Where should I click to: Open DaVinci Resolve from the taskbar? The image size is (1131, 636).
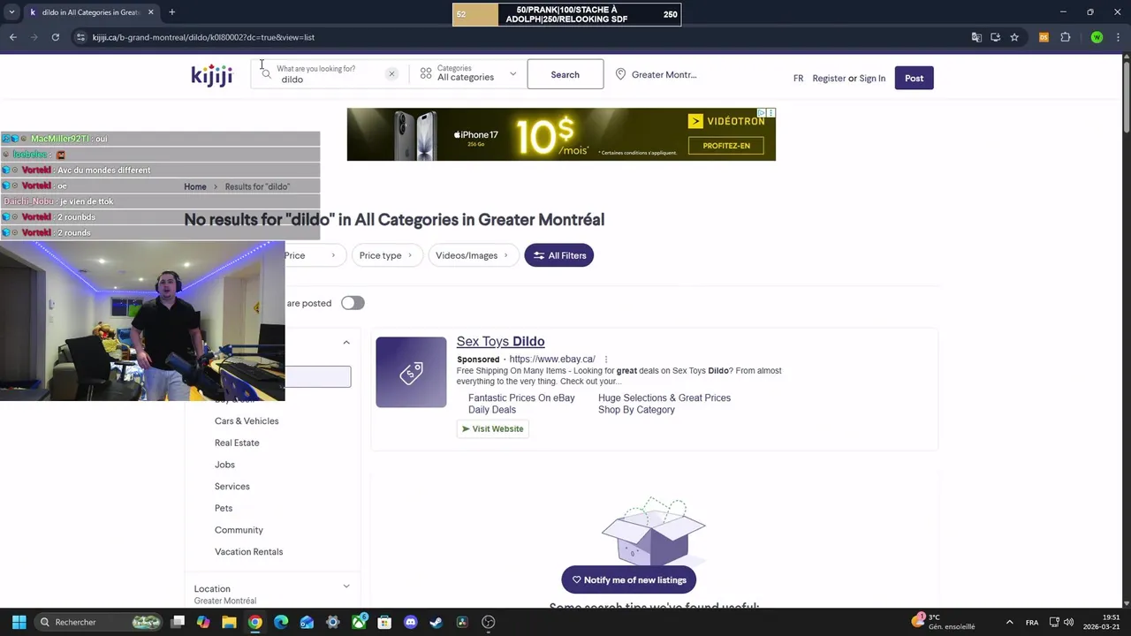[462, 622]
